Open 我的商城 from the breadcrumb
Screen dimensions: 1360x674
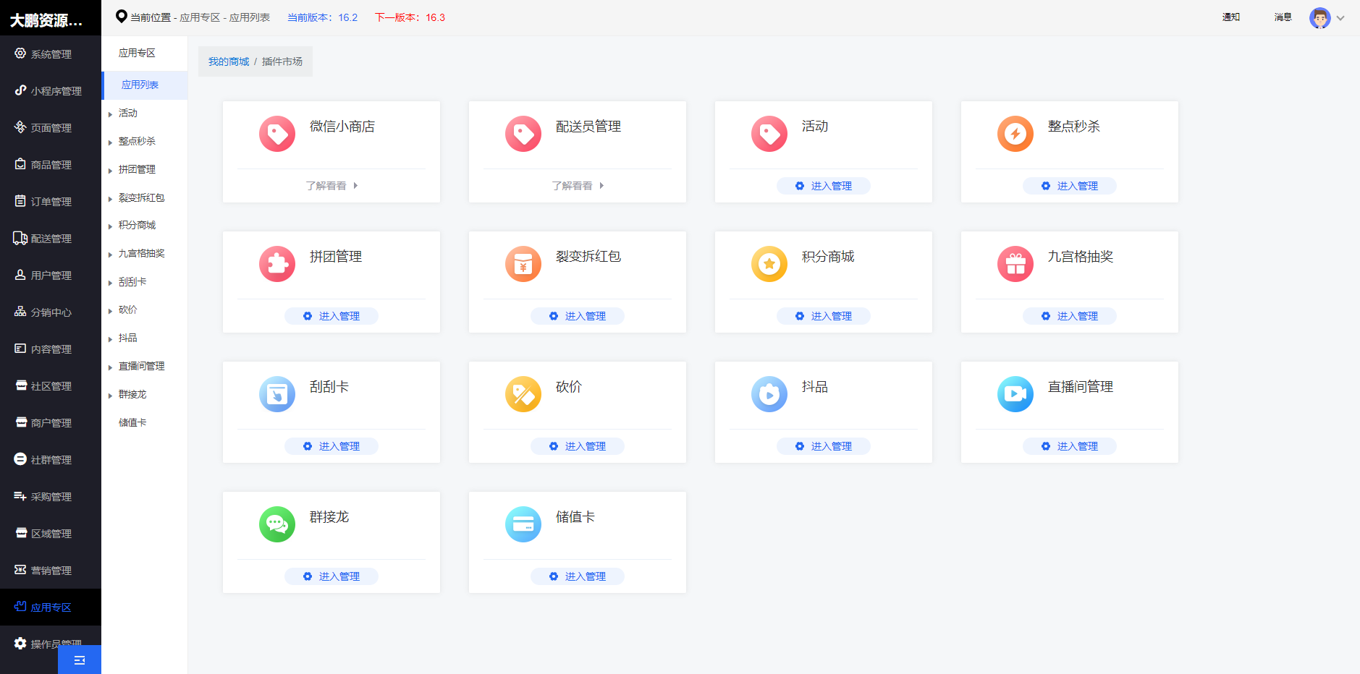pos(228,61)
